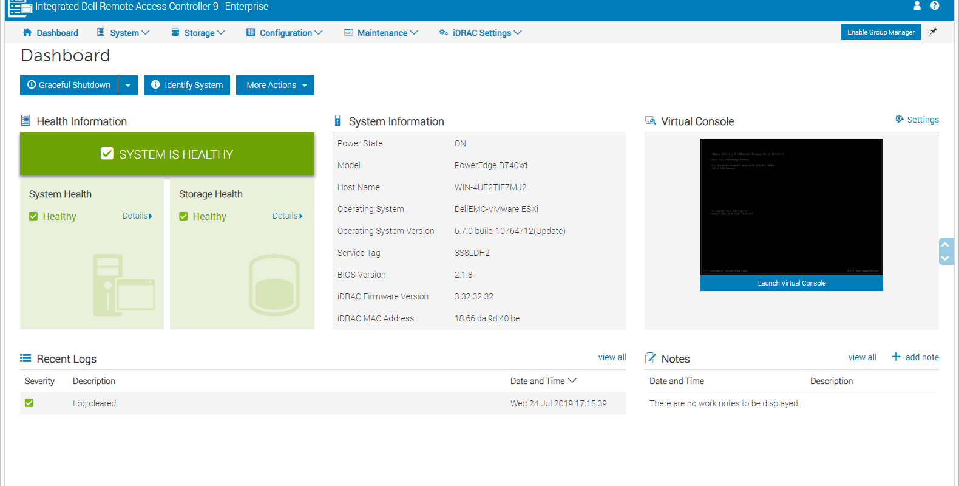Click the Configuration menu icon

click(x=251, y=32)
